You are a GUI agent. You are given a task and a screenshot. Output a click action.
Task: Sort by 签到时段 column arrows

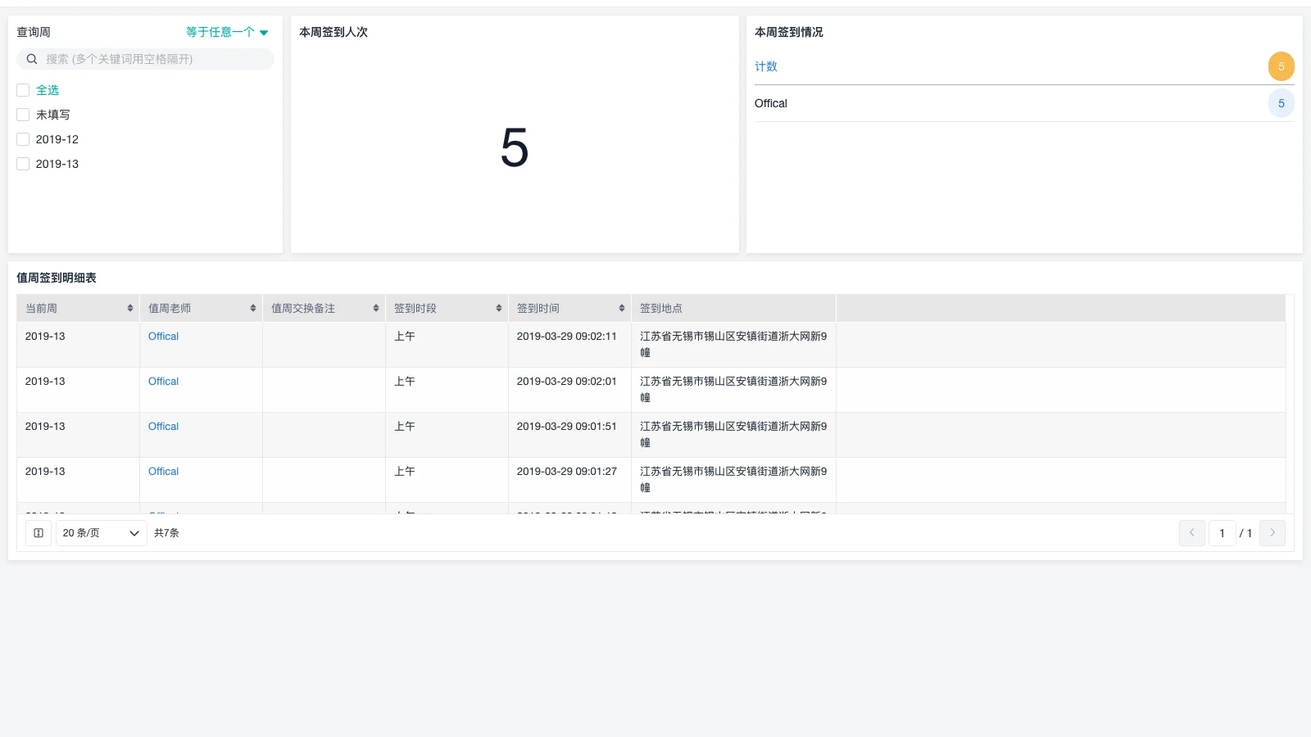tap(499, 308)
